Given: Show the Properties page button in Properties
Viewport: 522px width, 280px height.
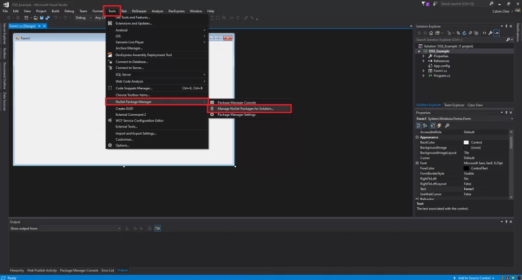Looking at the screenshot, I should coord(432,125).
